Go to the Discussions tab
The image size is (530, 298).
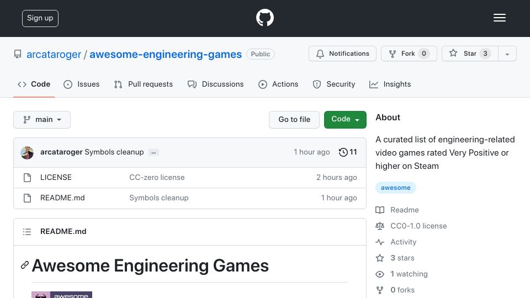pyautogui.click(x=216, y=84)
